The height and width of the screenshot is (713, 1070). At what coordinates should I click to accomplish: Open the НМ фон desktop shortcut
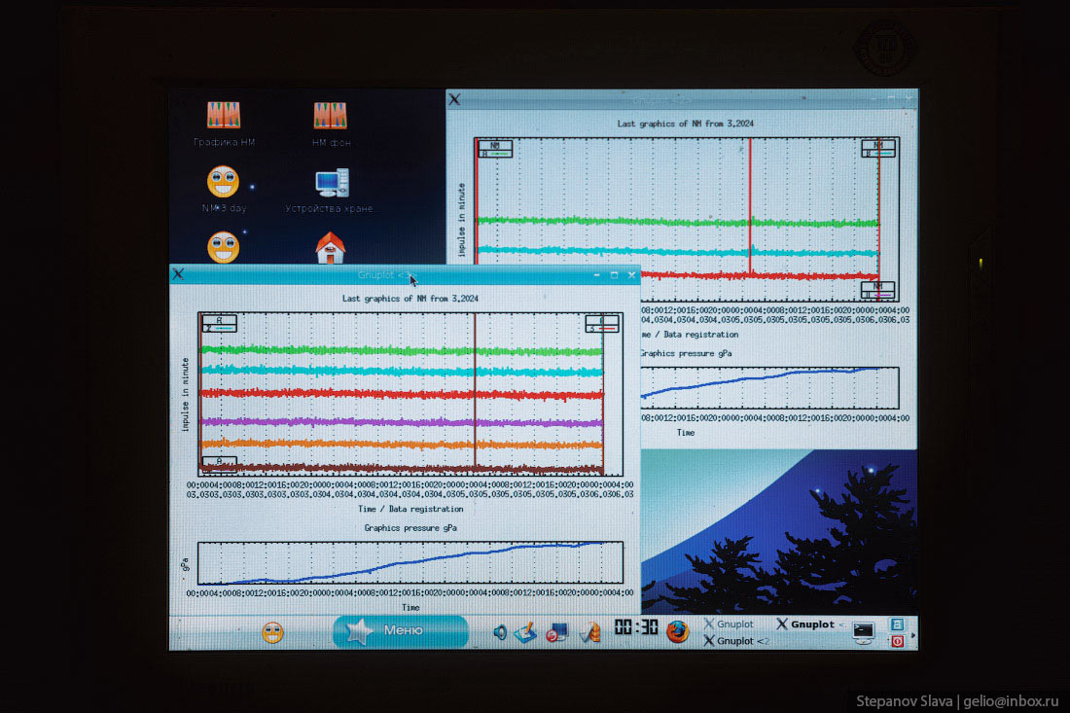(x=331, y=117)
